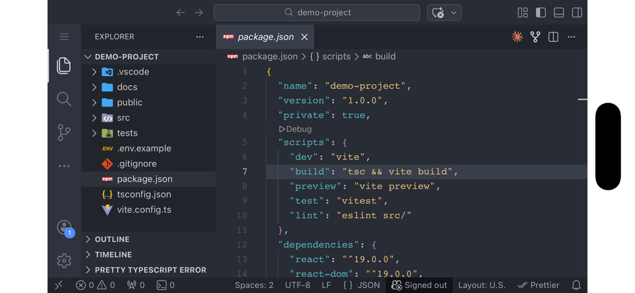
Task: Select language mode JSON in status bar
Action: (x=362, y=286)
